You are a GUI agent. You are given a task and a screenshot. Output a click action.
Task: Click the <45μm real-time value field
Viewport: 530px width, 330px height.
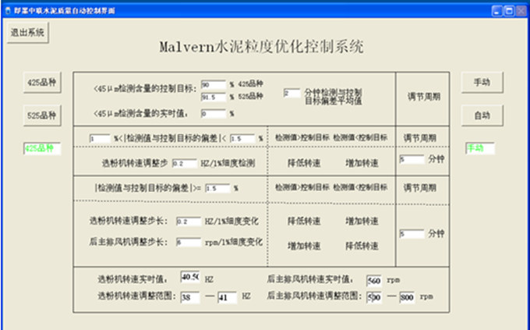pyautogui.click(x=213, y=113)
